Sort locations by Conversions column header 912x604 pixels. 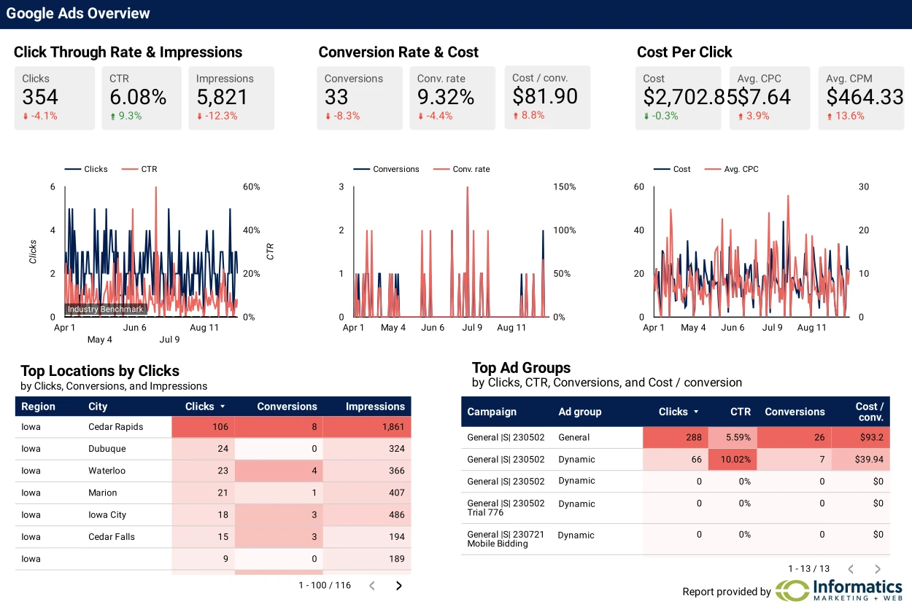pos(287,407)
